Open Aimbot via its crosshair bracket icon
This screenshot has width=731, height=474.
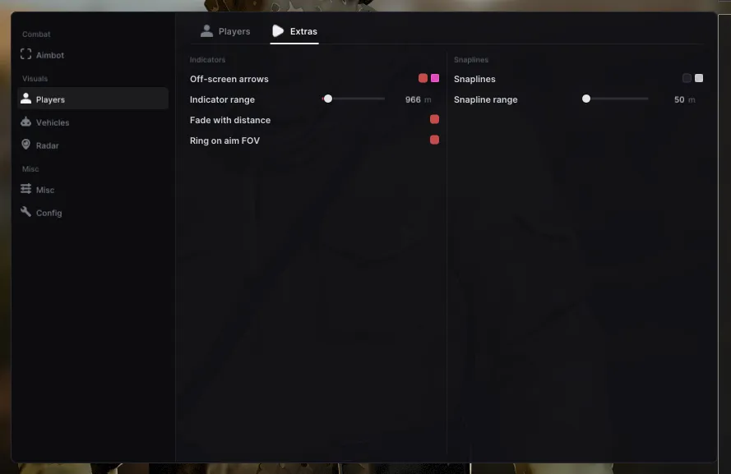pos(26,54)
